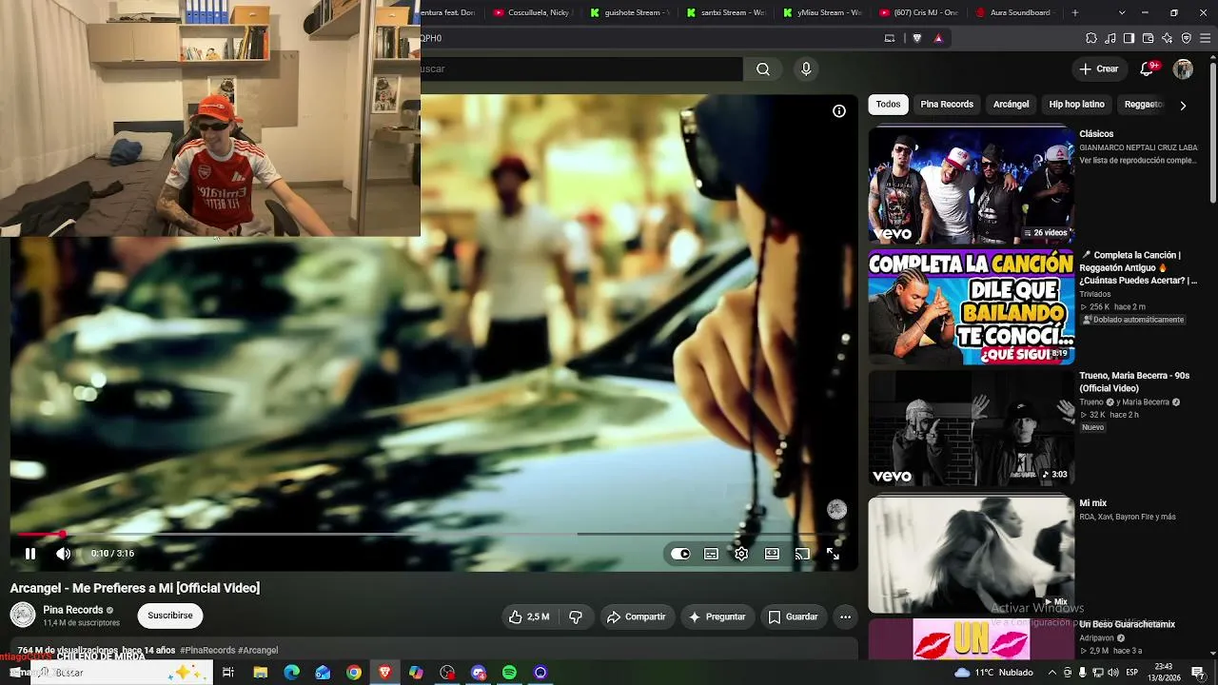The image size is (1218, 685).
Task: Switch to theater mode view
Action: point(772,554)
